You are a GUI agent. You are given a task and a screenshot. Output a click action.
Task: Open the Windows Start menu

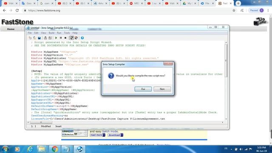[5, 149]
